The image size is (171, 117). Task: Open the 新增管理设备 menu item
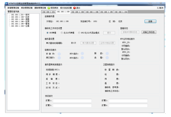click(13, 8)
